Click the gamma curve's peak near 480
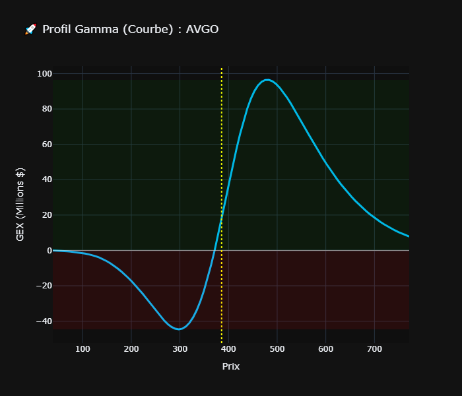Screen dimensions: 462x396 [267, 80]
